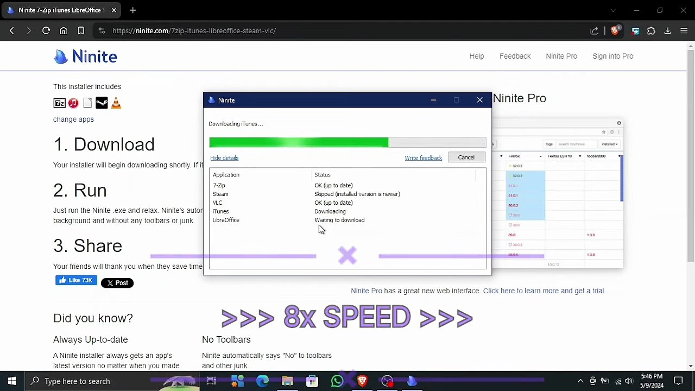Open Brave Shields lion icon
This screenshot has width=695, height=391.
tap(615, 31)
